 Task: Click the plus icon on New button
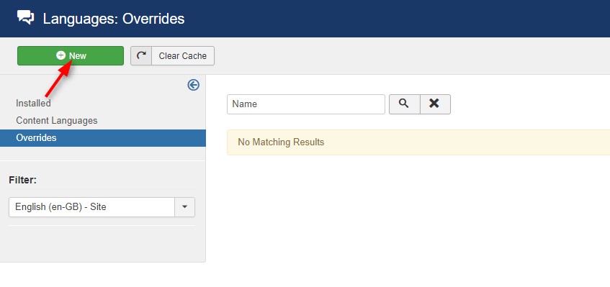coord(60,55)
